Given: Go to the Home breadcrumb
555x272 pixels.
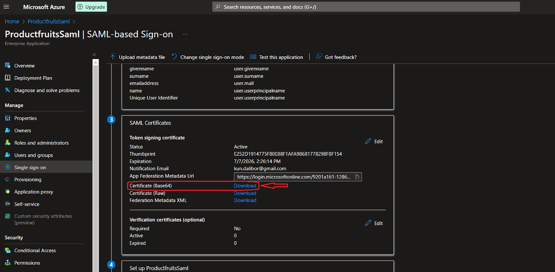Looking at the screenshot, I should [12, 22].
